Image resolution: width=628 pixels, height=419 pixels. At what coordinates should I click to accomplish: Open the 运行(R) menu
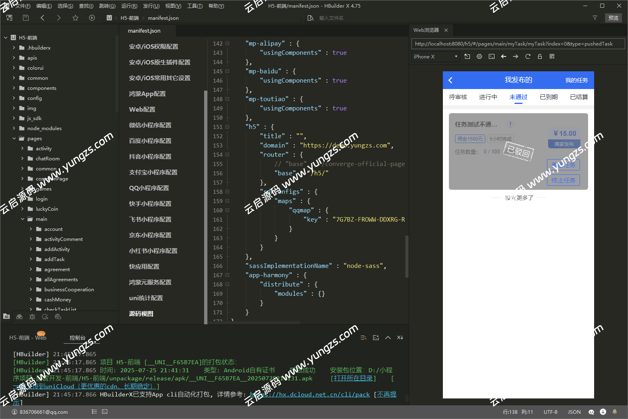coord(129,6)
